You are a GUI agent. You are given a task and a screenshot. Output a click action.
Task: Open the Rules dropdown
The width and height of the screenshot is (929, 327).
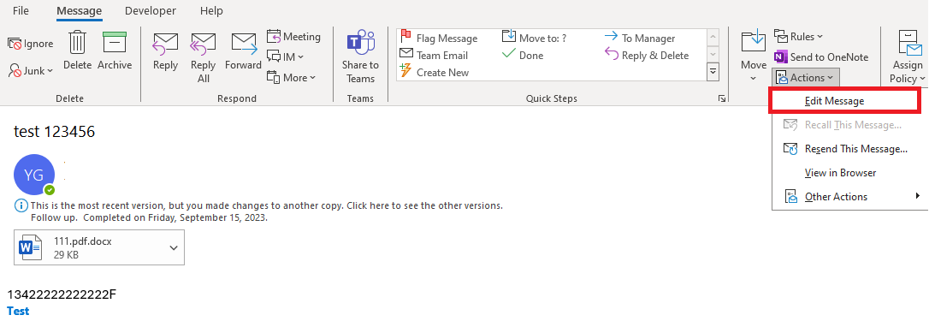[799, 37]
